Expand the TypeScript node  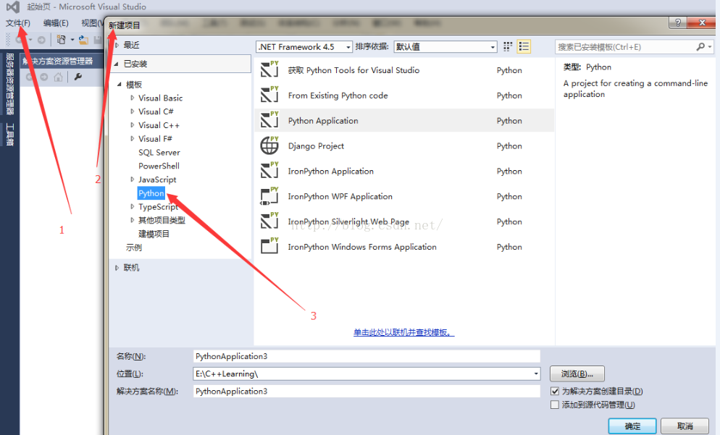[x=133, y=207]
